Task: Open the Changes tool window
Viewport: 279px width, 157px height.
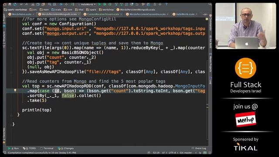Action: [65, 148]
